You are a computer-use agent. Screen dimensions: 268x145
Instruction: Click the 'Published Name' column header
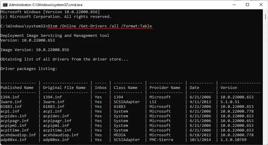click(x=17, y=88)
